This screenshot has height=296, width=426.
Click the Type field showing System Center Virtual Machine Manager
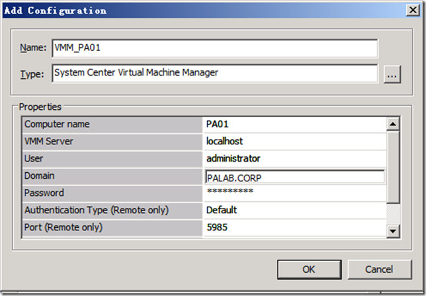pos(214,74)
